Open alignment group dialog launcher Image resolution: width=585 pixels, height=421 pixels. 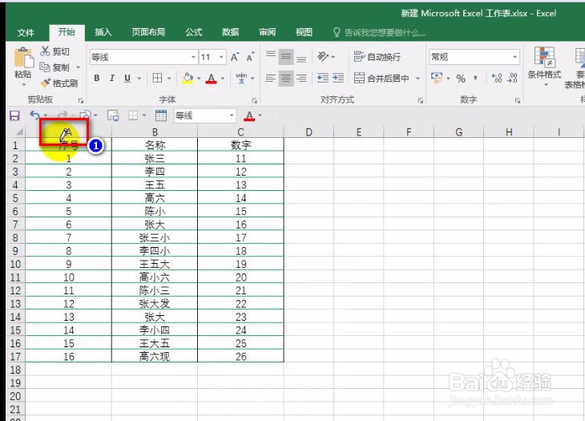coord(421,100)
